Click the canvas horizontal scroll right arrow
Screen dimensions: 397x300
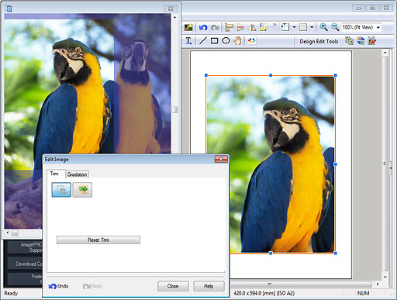pyautogui.click(x=378, y=284)
